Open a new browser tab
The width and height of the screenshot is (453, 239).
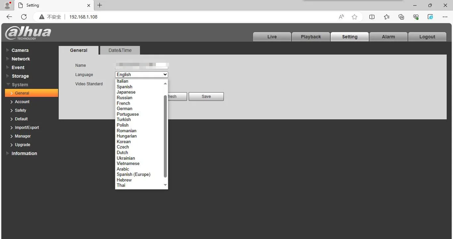pos(99,5)
